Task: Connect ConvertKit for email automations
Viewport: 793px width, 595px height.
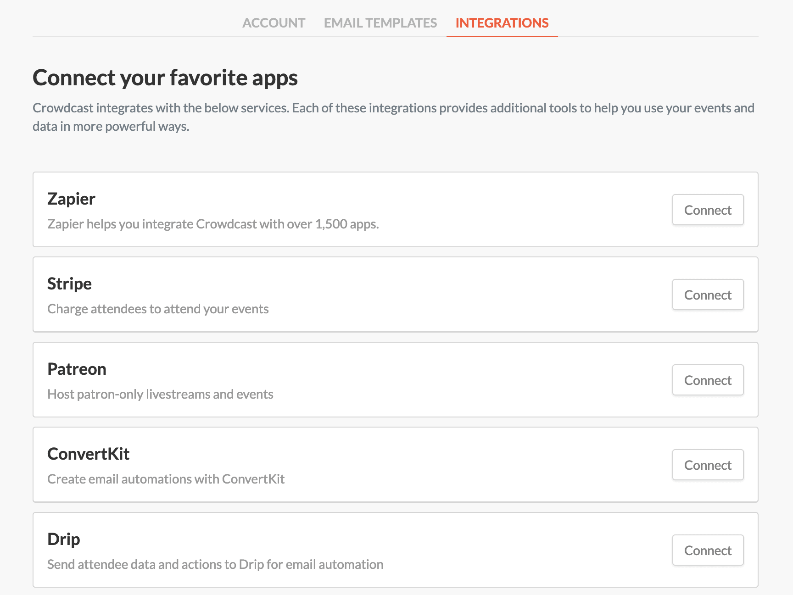Action: click(707, 465)
